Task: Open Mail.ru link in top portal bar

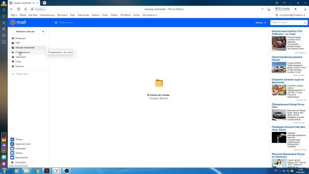Action: [14, 15]
